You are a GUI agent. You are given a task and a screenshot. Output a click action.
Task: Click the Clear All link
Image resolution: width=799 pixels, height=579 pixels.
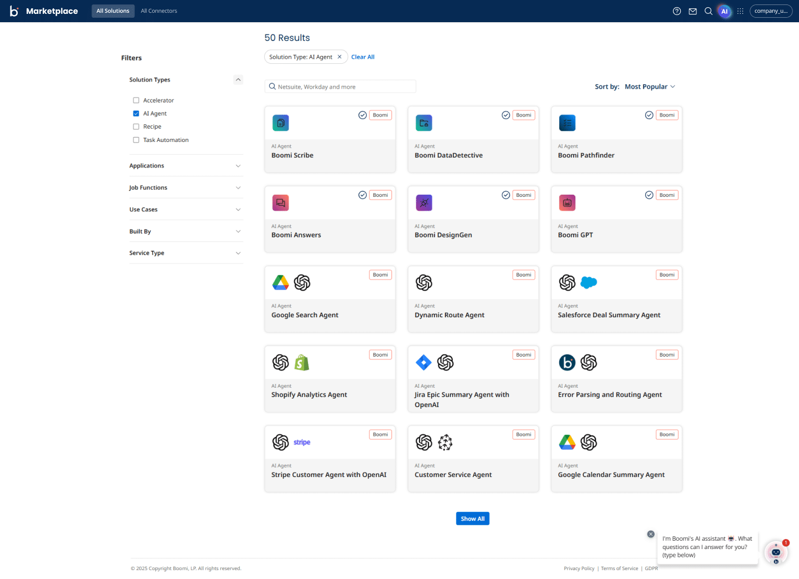coord(363,57)
